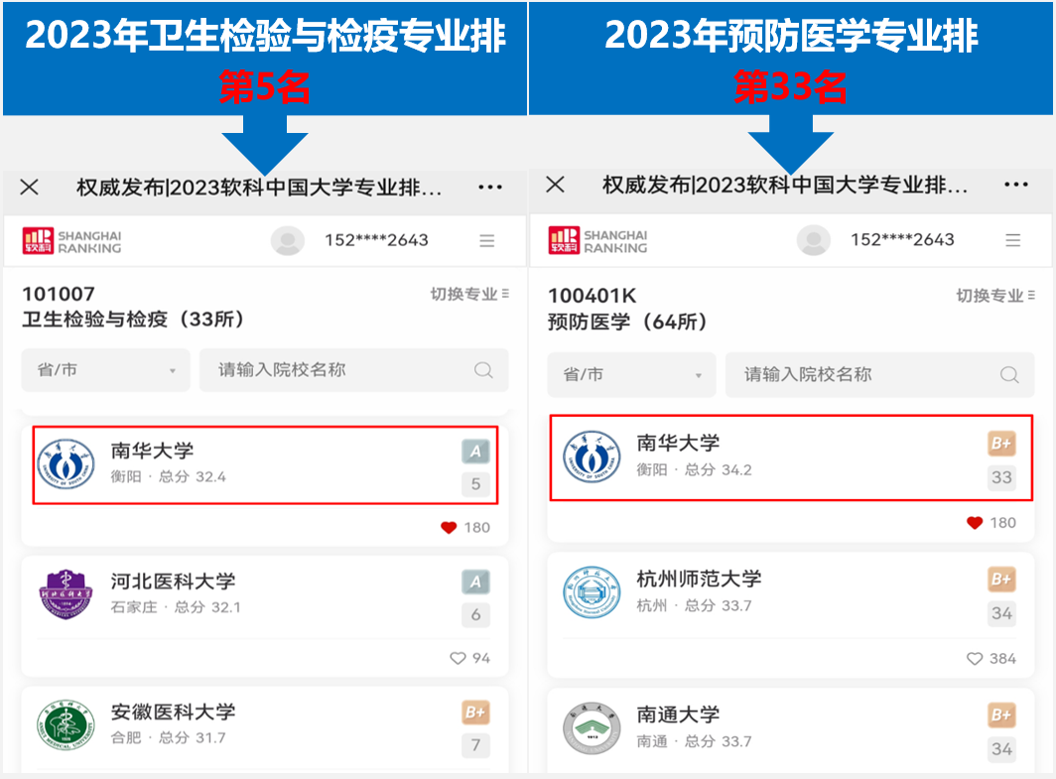Expand the 省/市 dropdown in the right panel

[632, 375]
